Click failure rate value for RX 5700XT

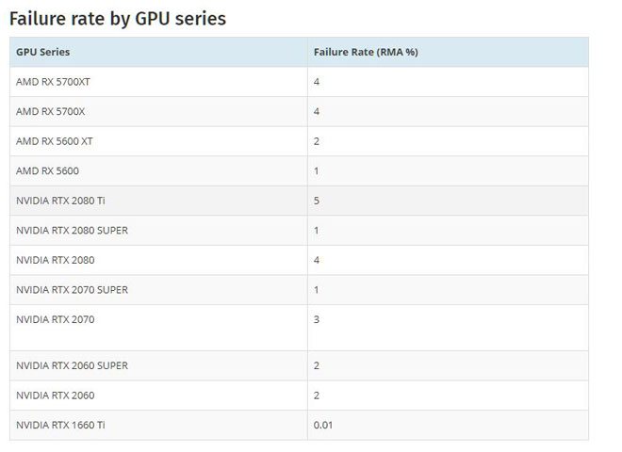[317, 82]
